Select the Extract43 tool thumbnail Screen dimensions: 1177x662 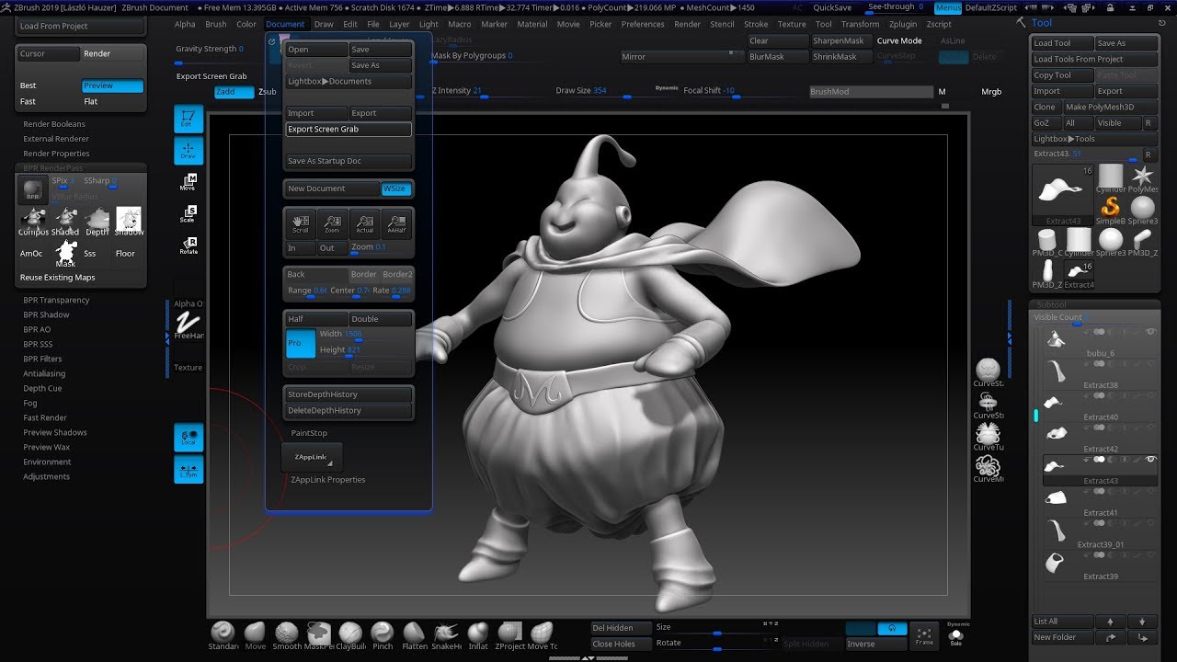coord(1063,194)
